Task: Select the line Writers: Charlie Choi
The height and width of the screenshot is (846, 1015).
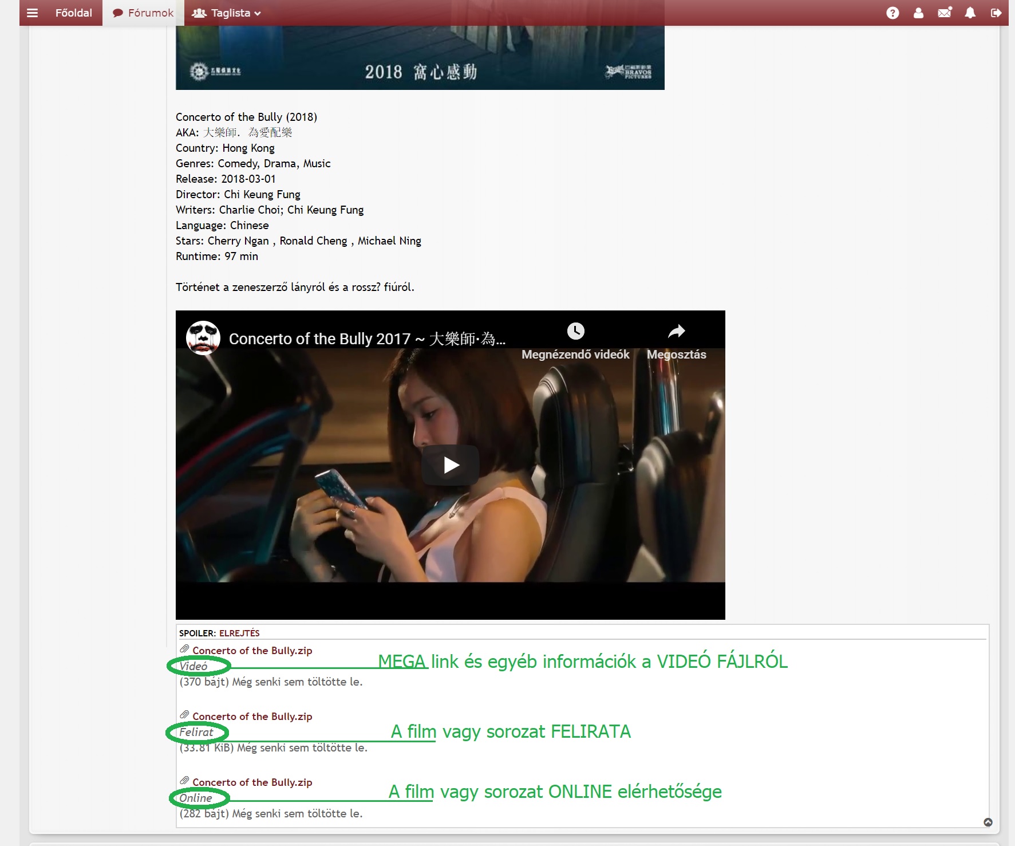Action: [270, 210]
